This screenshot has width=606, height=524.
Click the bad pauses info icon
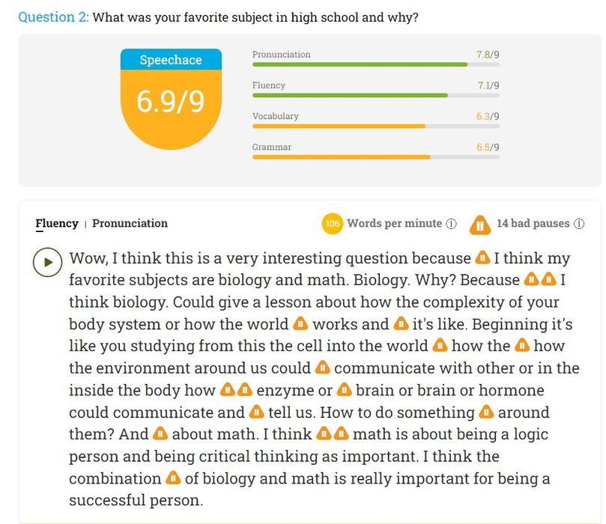point(578,224)
